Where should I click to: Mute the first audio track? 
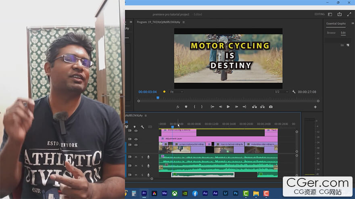pyautogui.click(x=136, y=157)
